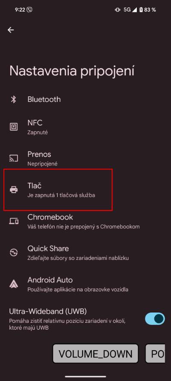This screenshot has width=171, height=381.
Task: Open Prenos casting settings
Action: click(x=85, y=158)
